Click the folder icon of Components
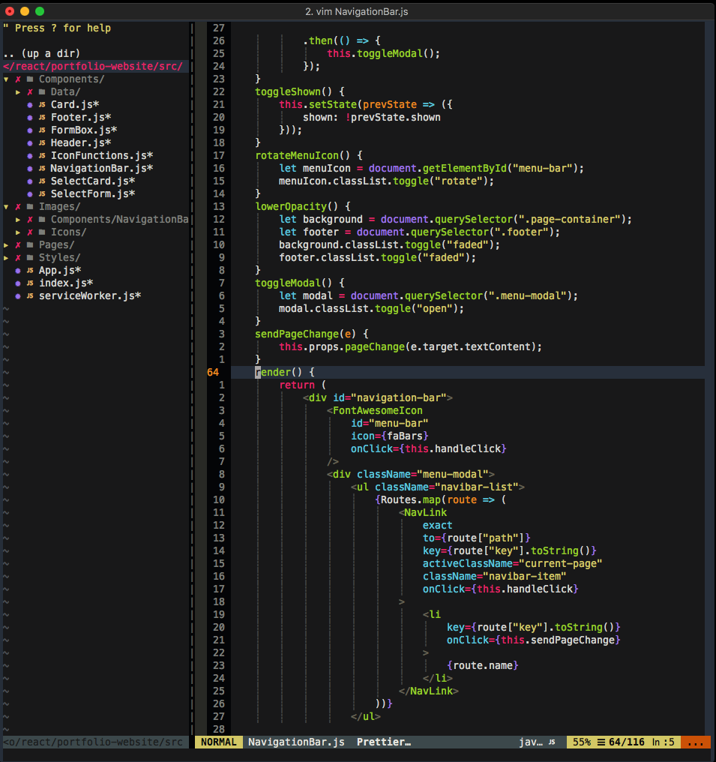This screenshot has width=716, height=762. 30,79
